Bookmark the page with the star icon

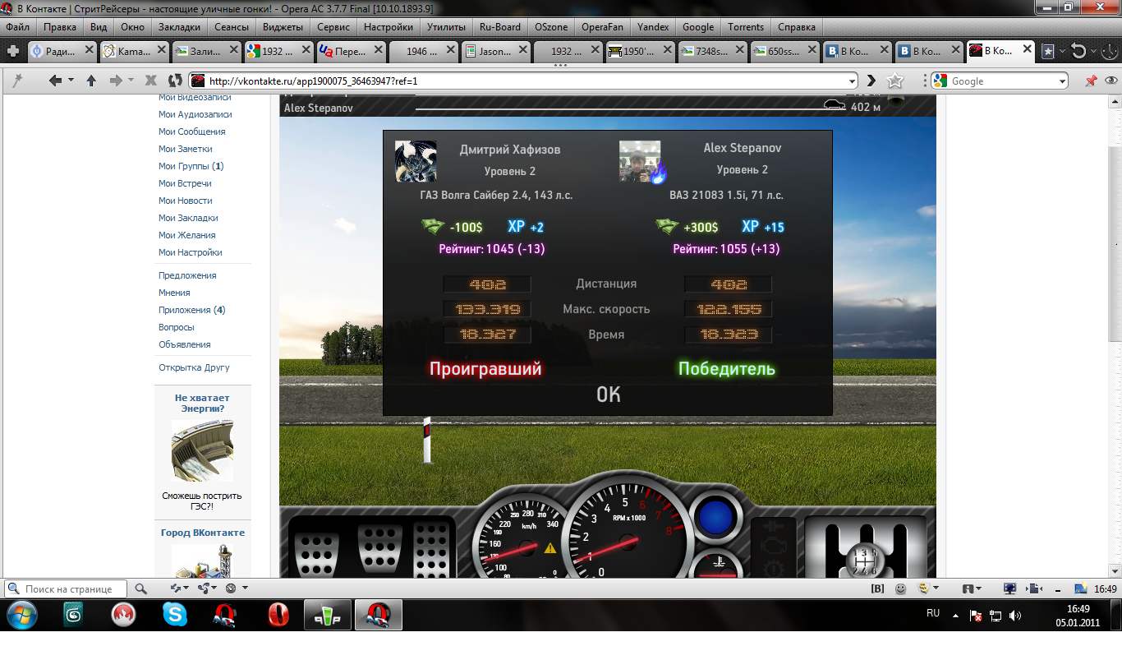[x=895, y=81]
